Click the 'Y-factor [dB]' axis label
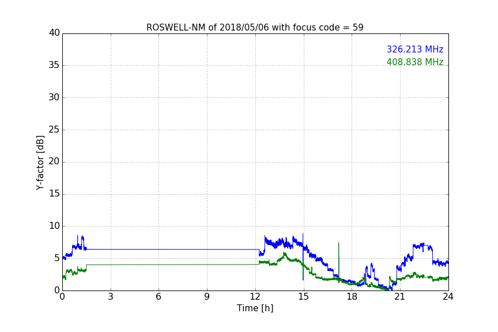Screen dimensions: 498x332 [x=40, y=163]
